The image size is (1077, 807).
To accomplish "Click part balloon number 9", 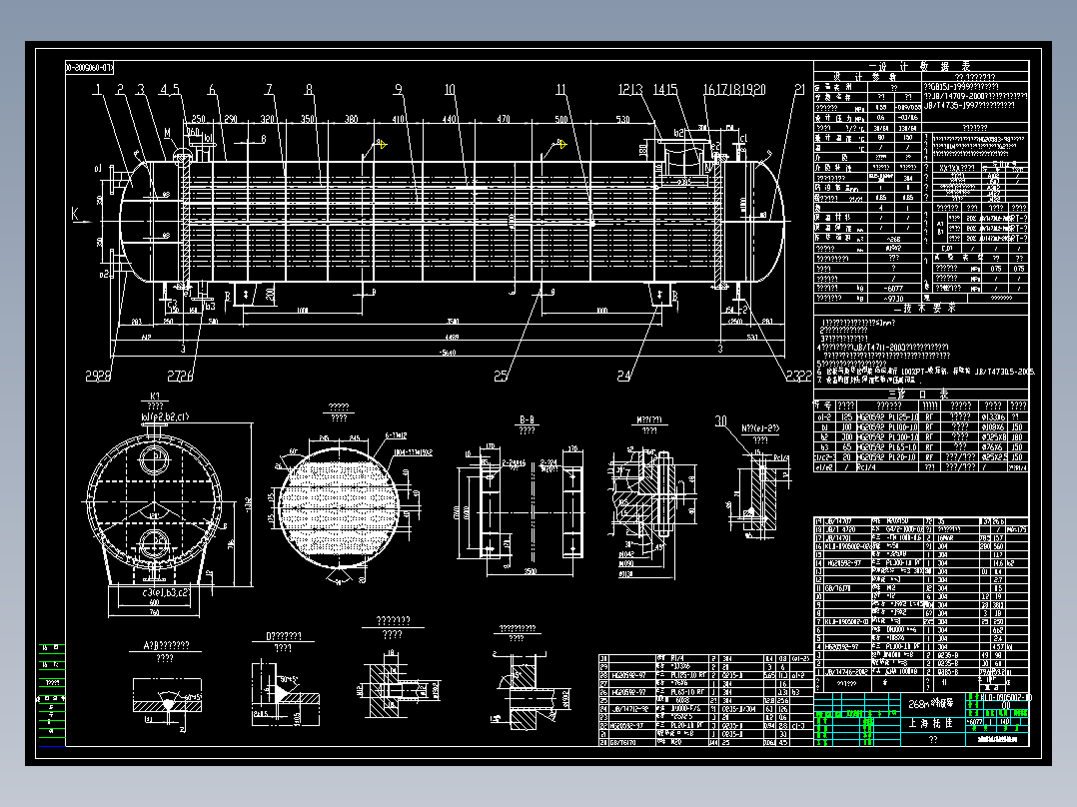I will [x=399, y=89].
